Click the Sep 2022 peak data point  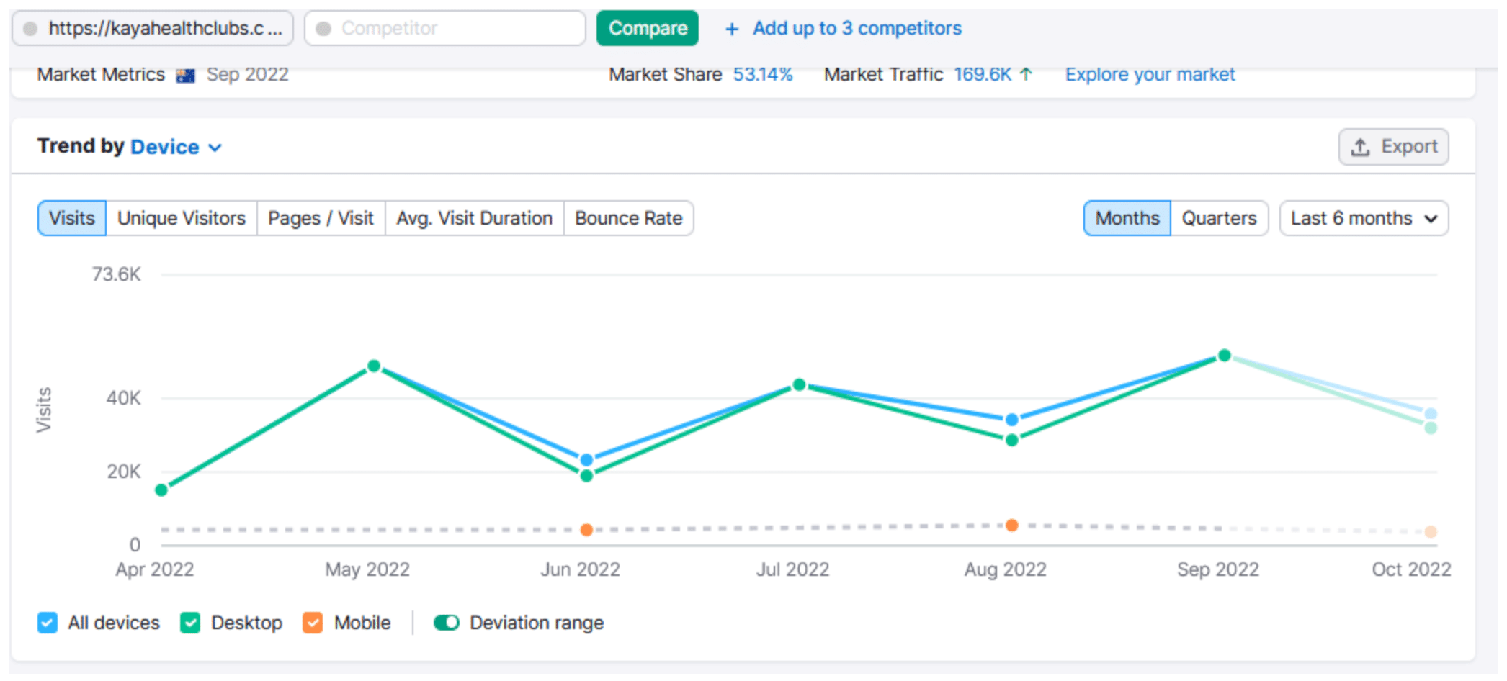[1225, 356]
